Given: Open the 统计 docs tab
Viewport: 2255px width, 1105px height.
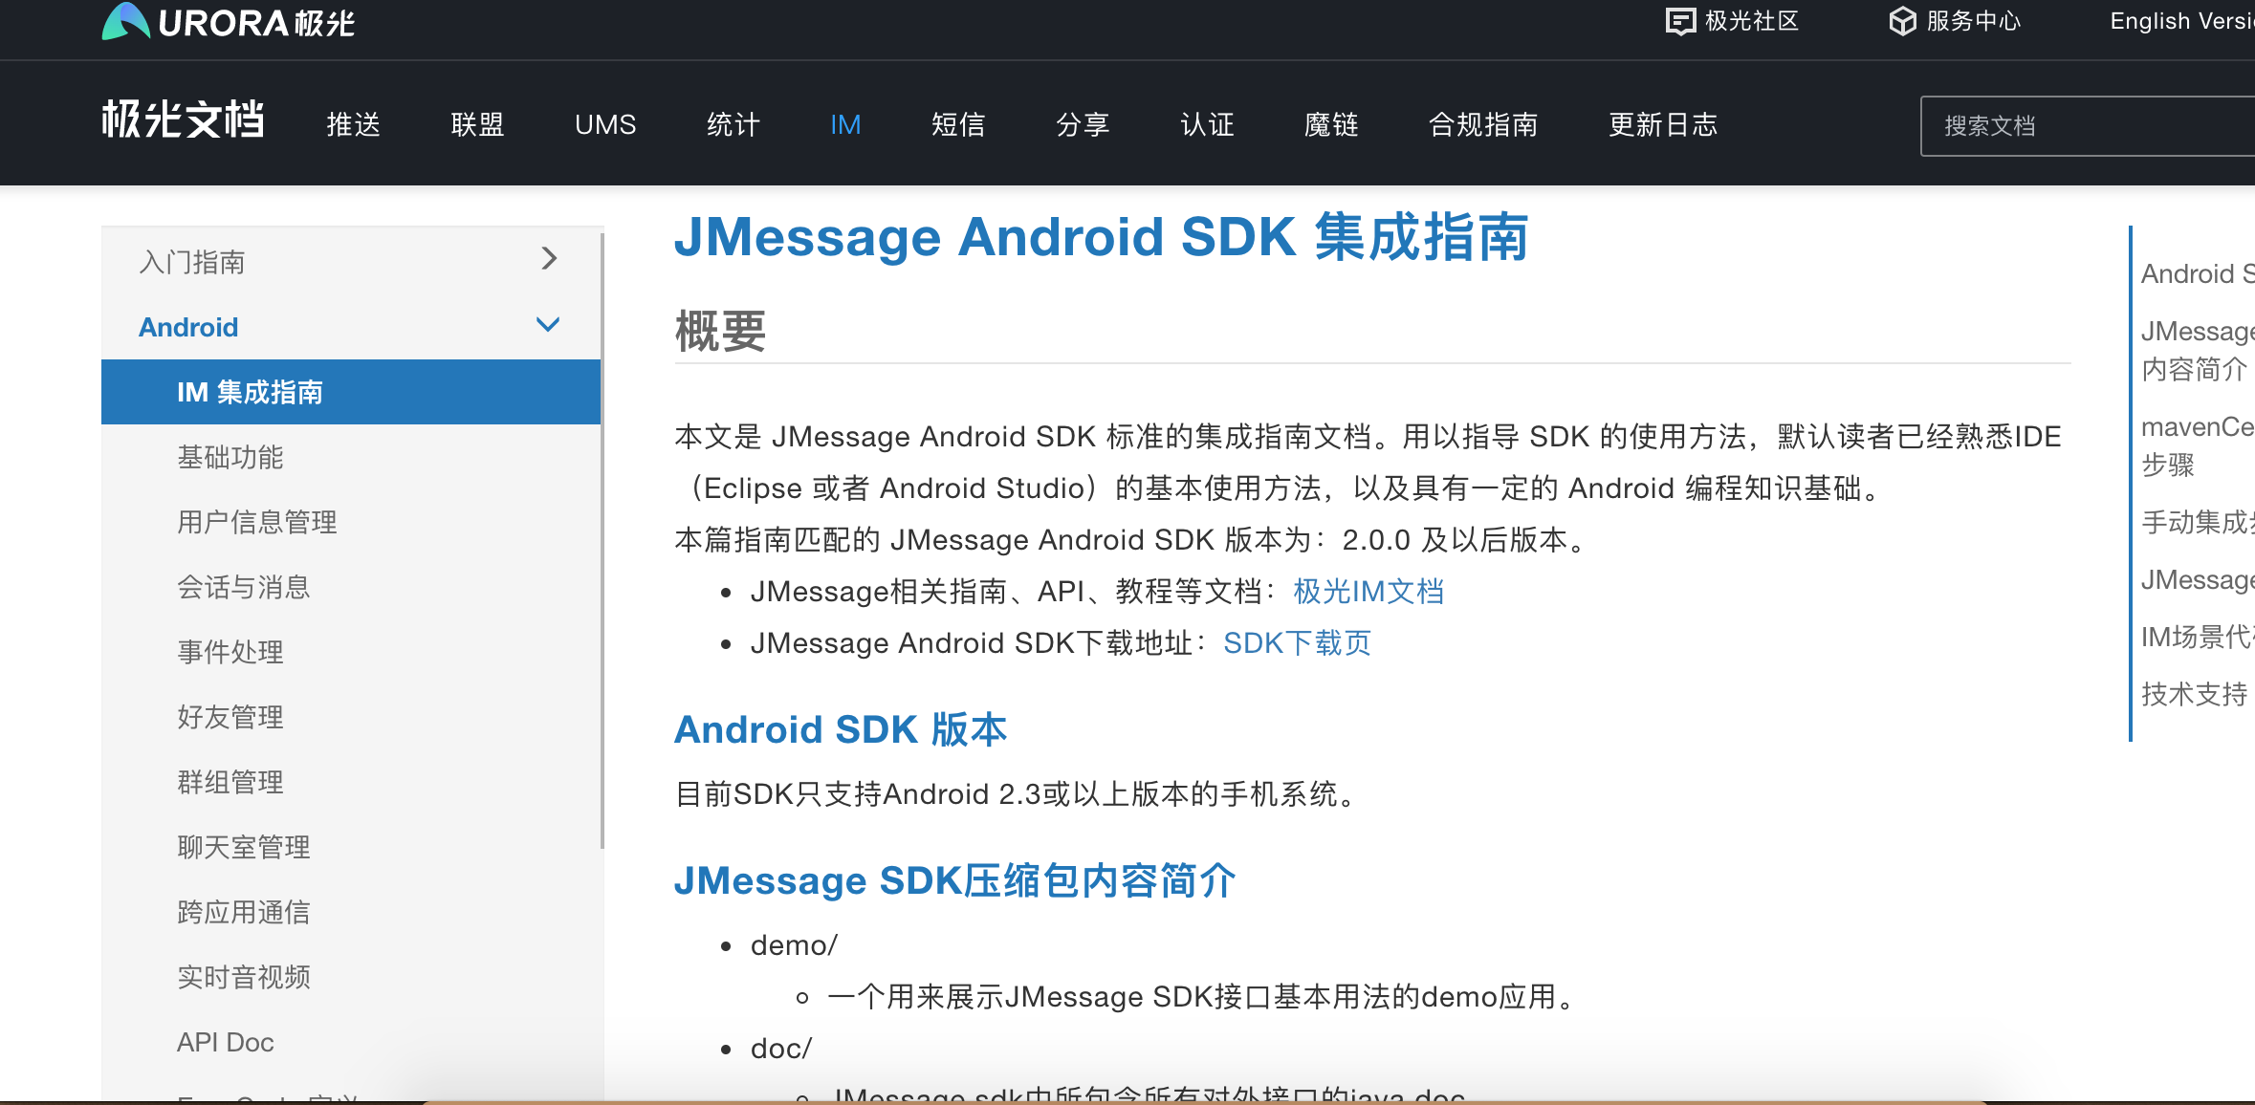Looking at the screenshot, I should (733, 125).
